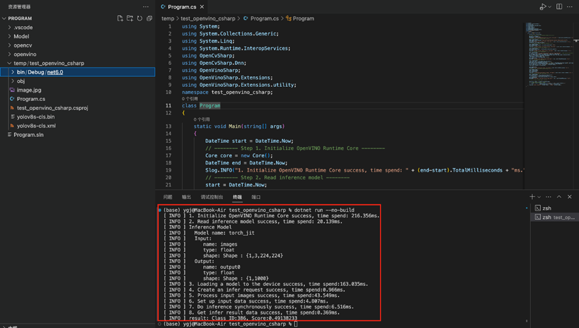Image resolution: width=579 pixels, height=328 pixels.
Task: Maximize the terminal panel with chevron up
Action: [x=559, y=196]
